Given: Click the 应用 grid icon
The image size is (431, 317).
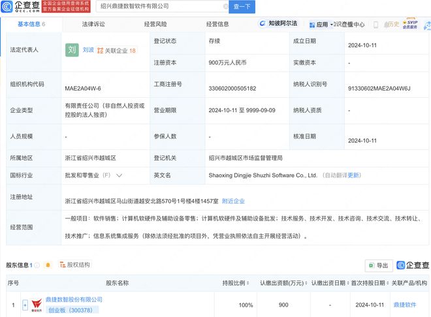Looking at the screenshot, I should tap(312, 25).
